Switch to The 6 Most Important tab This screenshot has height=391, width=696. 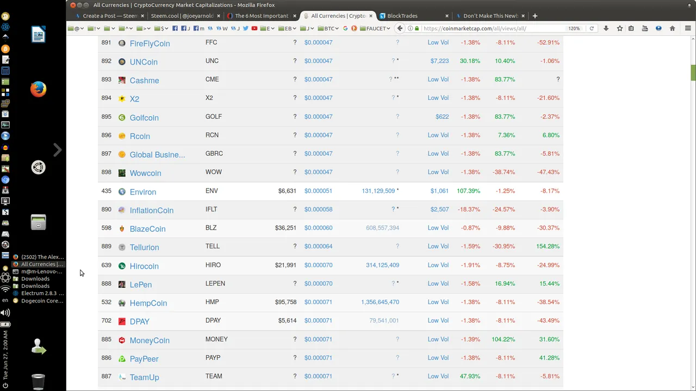[x=262, y=16]
